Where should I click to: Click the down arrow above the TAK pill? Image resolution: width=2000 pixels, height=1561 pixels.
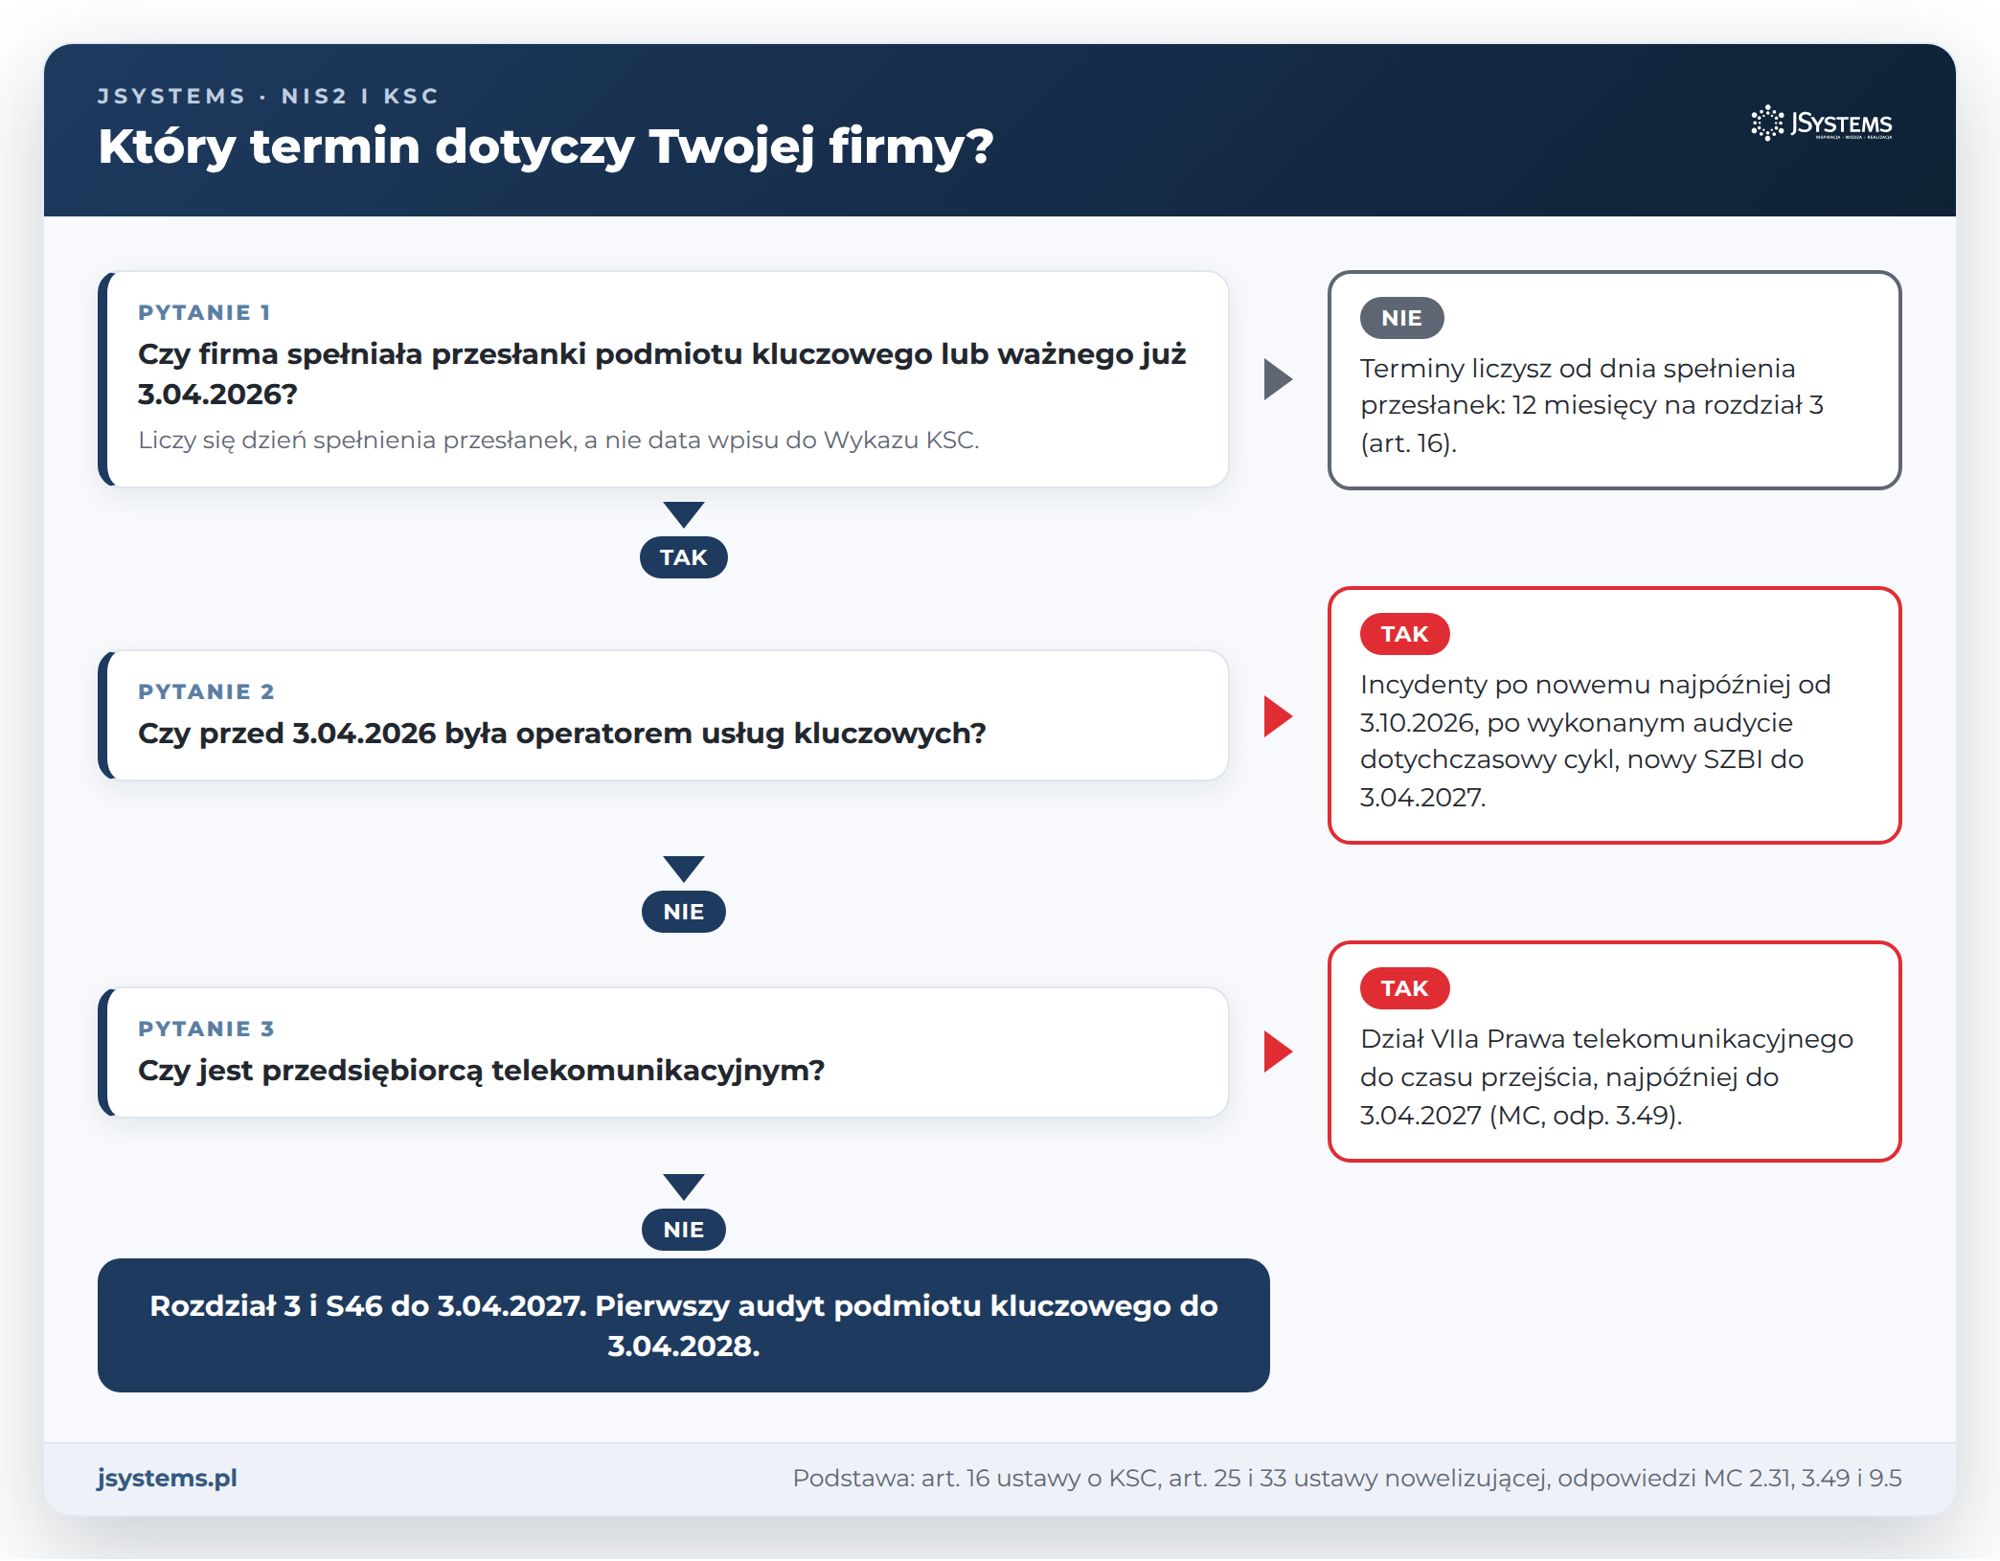click(684, 514)
